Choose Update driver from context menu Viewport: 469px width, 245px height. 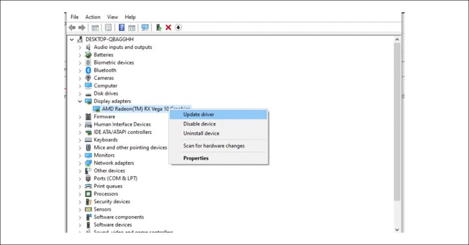pyautogui.click(x=199, y=115)
